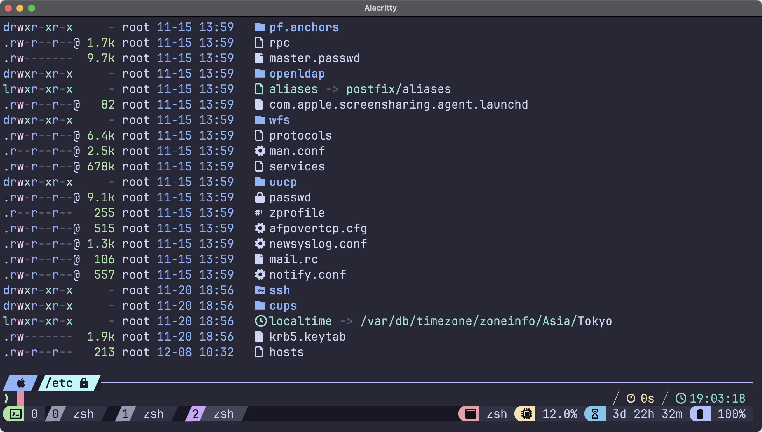
Task: Click the pink cursor at the prompt
Action: (20, 398)
